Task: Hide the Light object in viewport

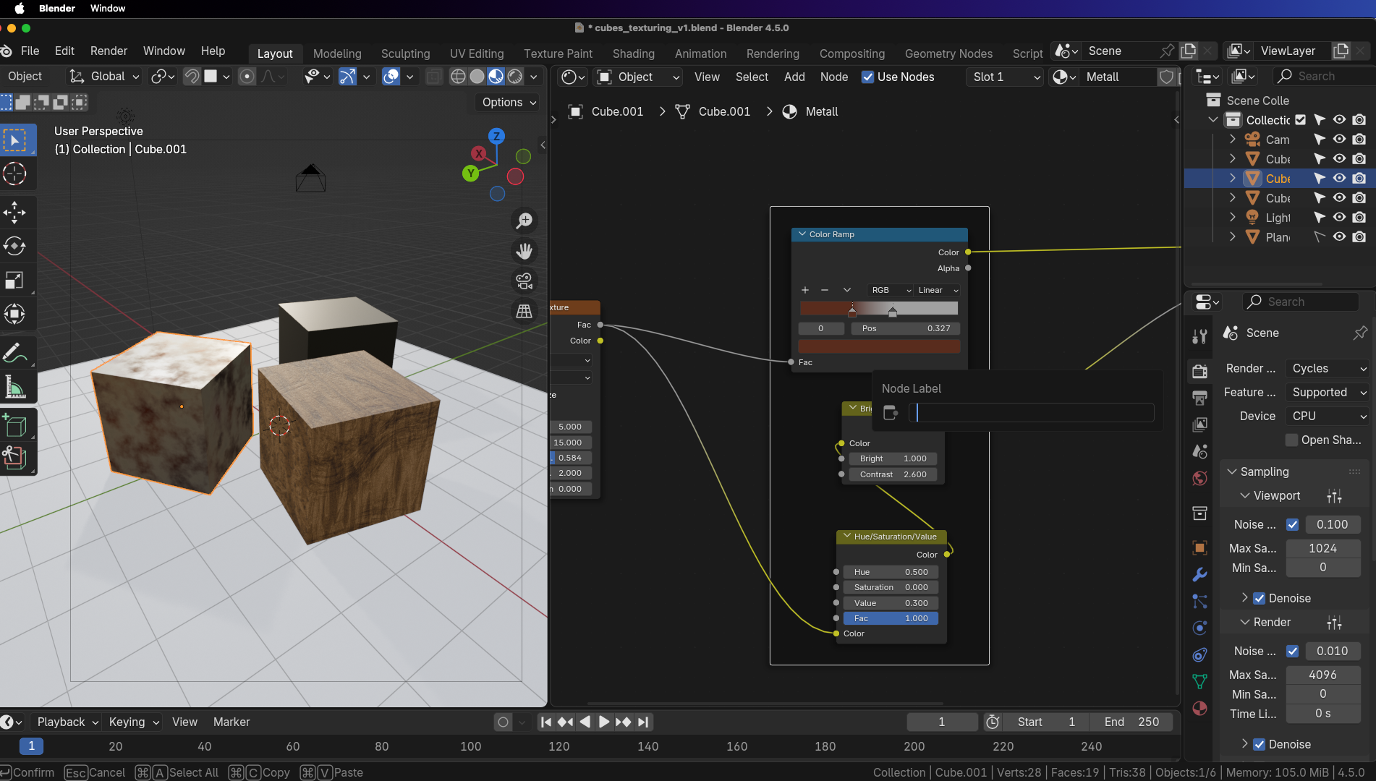Action: pos(1339,218)
